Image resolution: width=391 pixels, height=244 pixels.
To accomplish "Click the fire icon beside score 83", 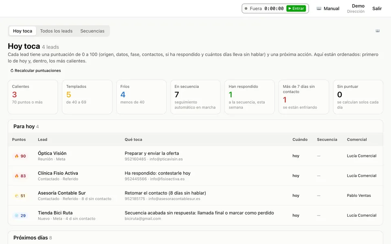I will (17, 176).
